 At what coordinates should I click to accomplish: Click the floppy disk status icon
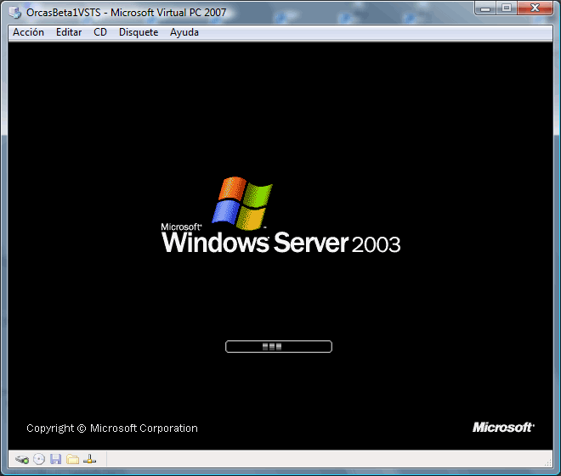[55, 459]
